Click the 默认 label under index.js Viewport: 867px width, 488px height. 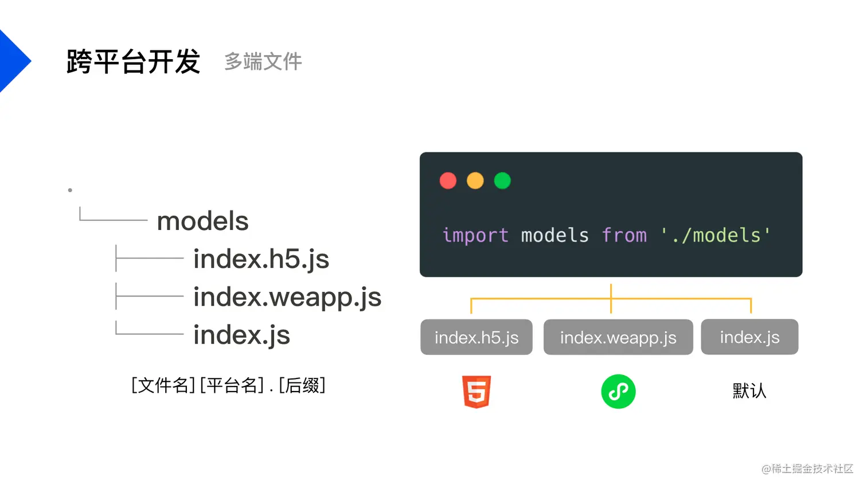(x=749, y=391)
